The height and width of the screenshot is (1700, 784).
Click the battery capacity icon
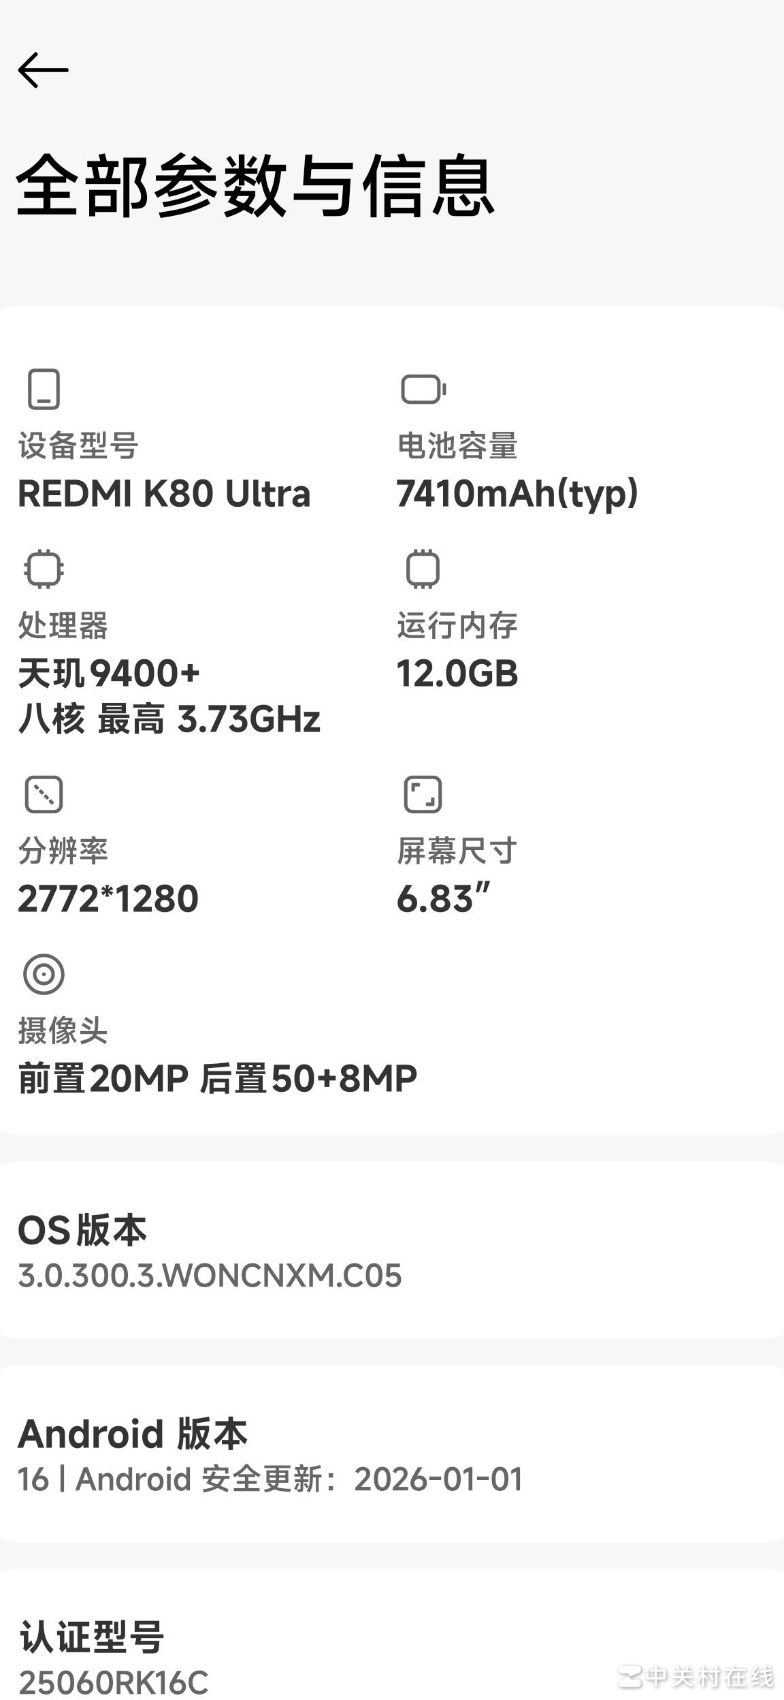pyautogui.click(x=423, y=390)
